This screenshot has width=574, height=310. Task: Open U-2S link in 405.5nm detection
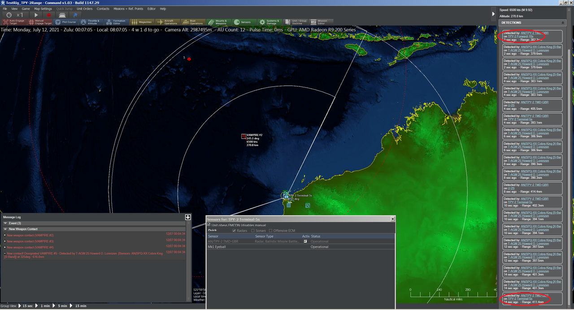coord(511,105)
